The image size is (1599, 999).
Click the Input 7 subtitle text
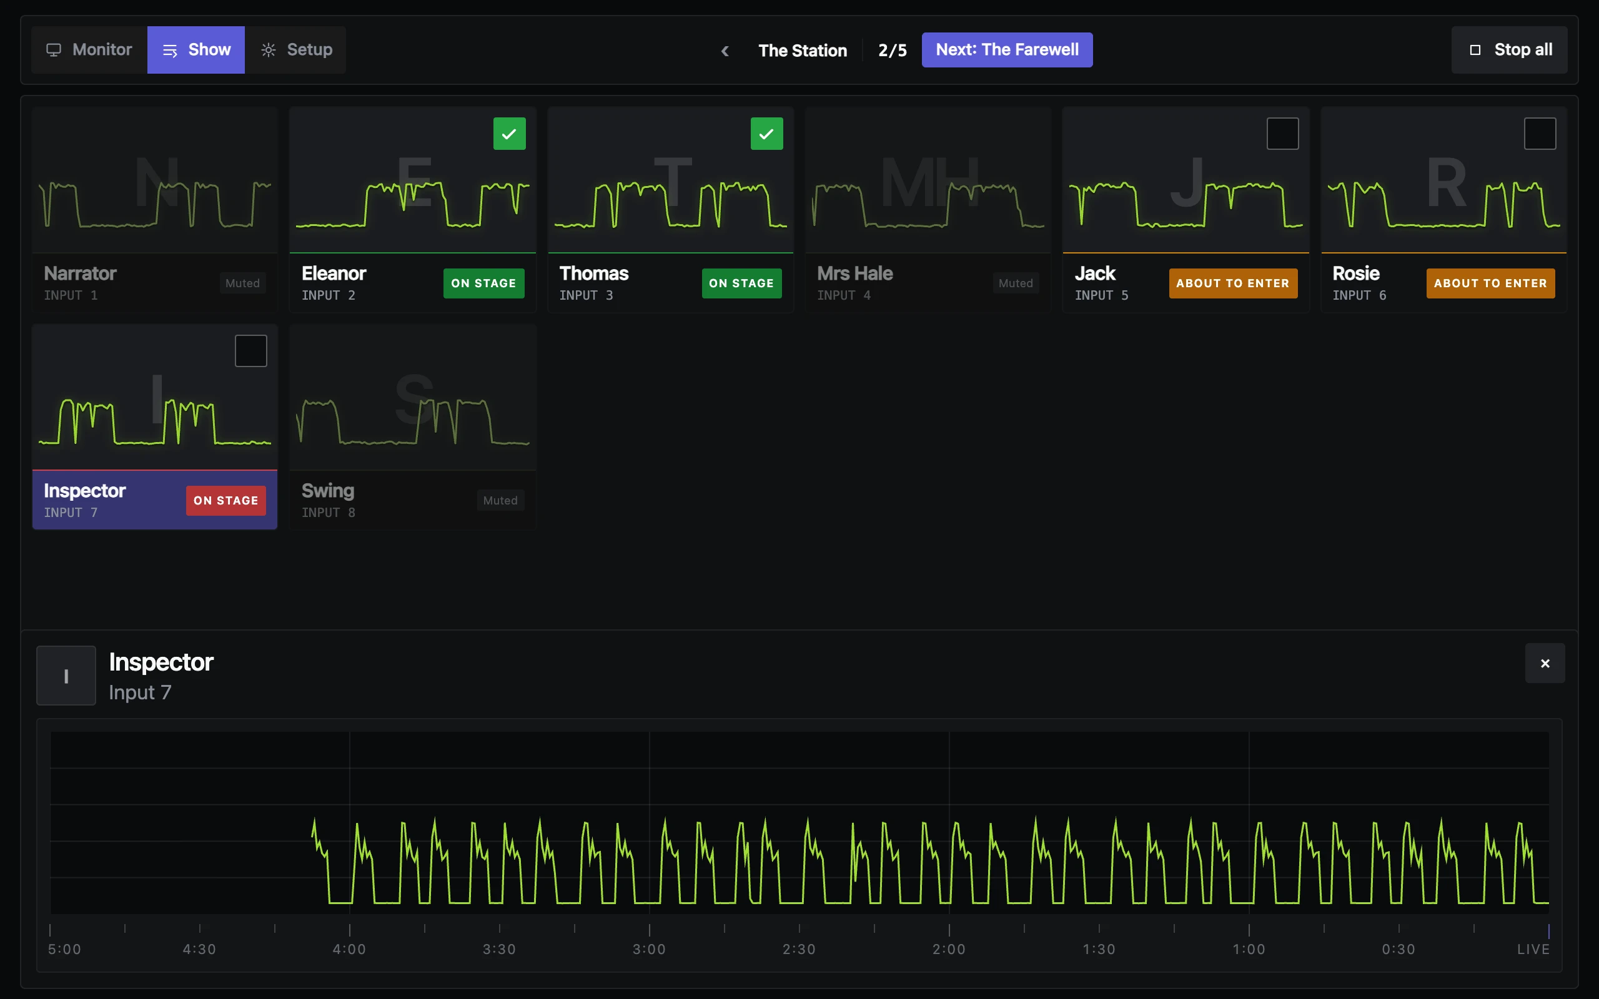click(140, 692)
